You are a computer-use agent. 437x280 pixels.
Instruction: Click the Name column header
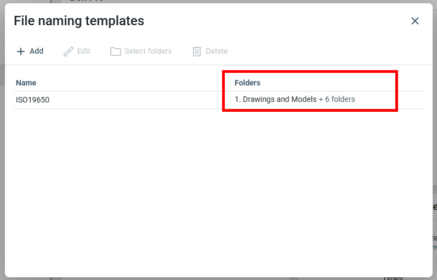tap(26, 83)
